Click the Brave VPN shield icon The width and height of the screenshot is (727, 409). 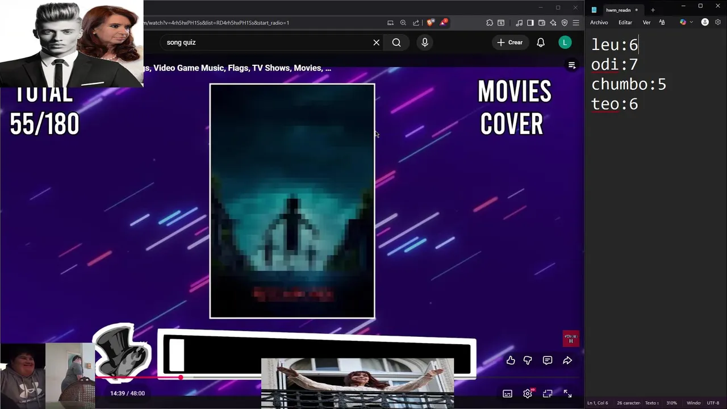(565, 23)
